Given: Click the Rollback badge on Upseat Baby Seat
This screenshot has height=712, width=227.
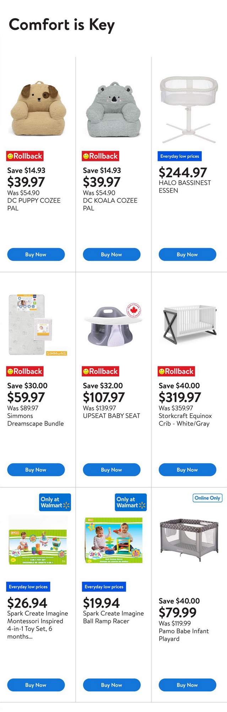Looking at the screenshot, I should 101,371.
